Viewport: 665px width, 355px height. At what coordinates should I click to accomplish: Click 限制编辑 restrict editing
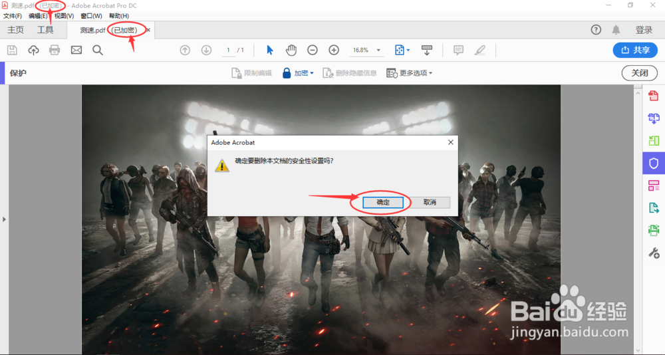click(x=251, y=73)
